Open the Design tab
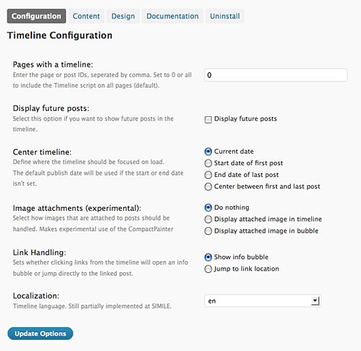This screenshot has height=351, width=361. [x=123, y=16]
